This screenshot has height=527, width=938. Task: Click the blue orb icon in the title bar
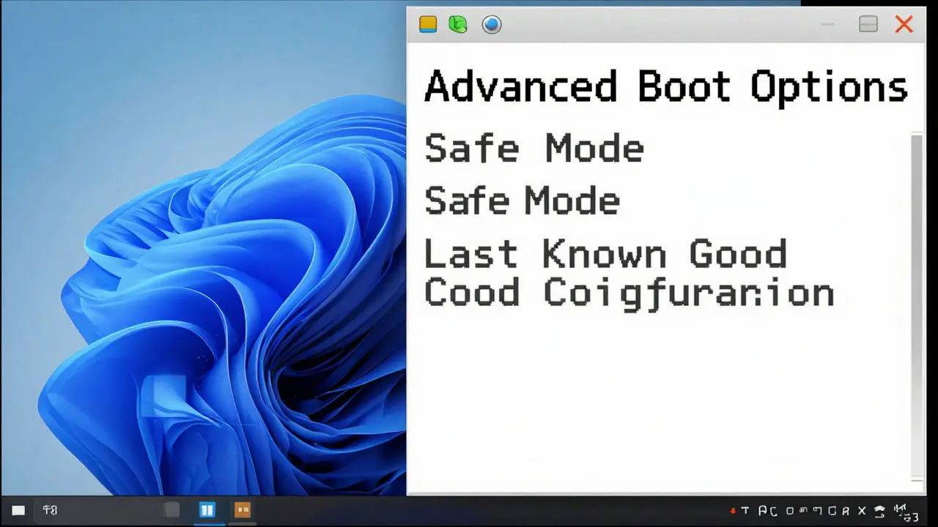[491, 24]
